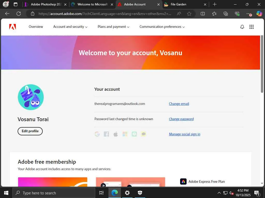Click the KakaoTalk social sign-in icon
The image size is (265, 198).
pyautogui.click(x=143, y=134)
